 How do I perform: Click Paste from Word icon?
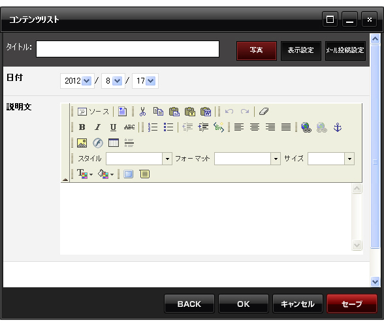[x=206, y=112]
